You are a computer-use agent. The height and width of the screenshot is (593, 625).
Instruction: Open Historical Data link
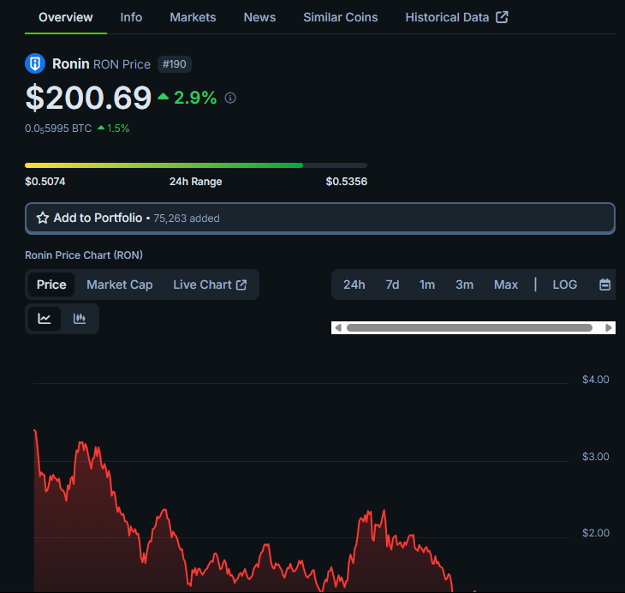pyautogui.click(x=457, y=17)
